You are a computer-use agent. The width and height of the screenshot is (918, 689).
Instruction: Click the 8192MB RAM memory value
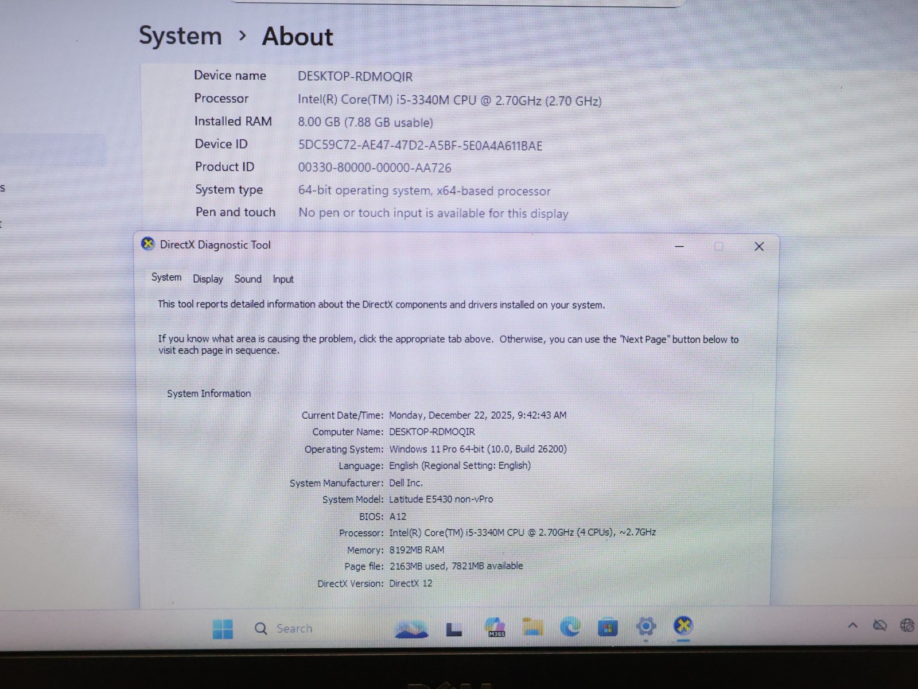coord(417,550)
